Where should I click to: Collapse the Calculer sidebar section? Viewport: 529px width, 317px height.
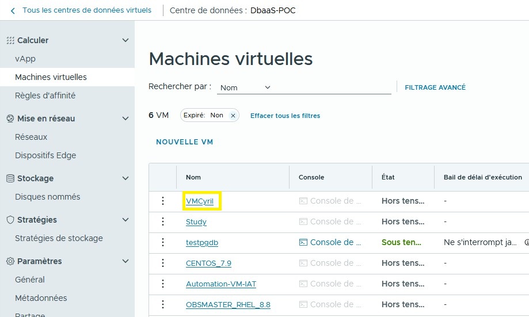pyautogui.click(x=125, y=40)
